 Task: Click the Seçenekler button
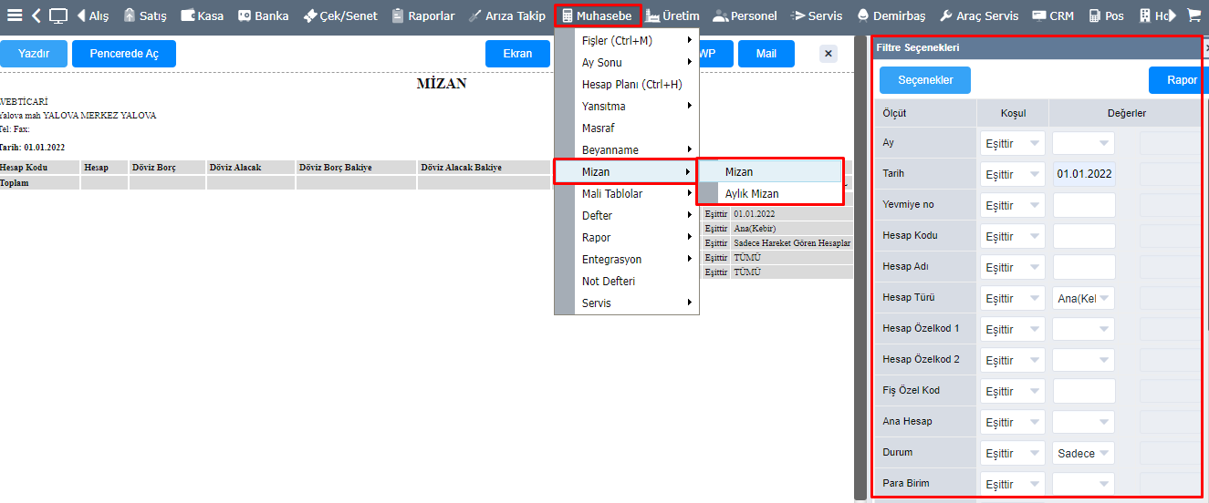(925, 80)
